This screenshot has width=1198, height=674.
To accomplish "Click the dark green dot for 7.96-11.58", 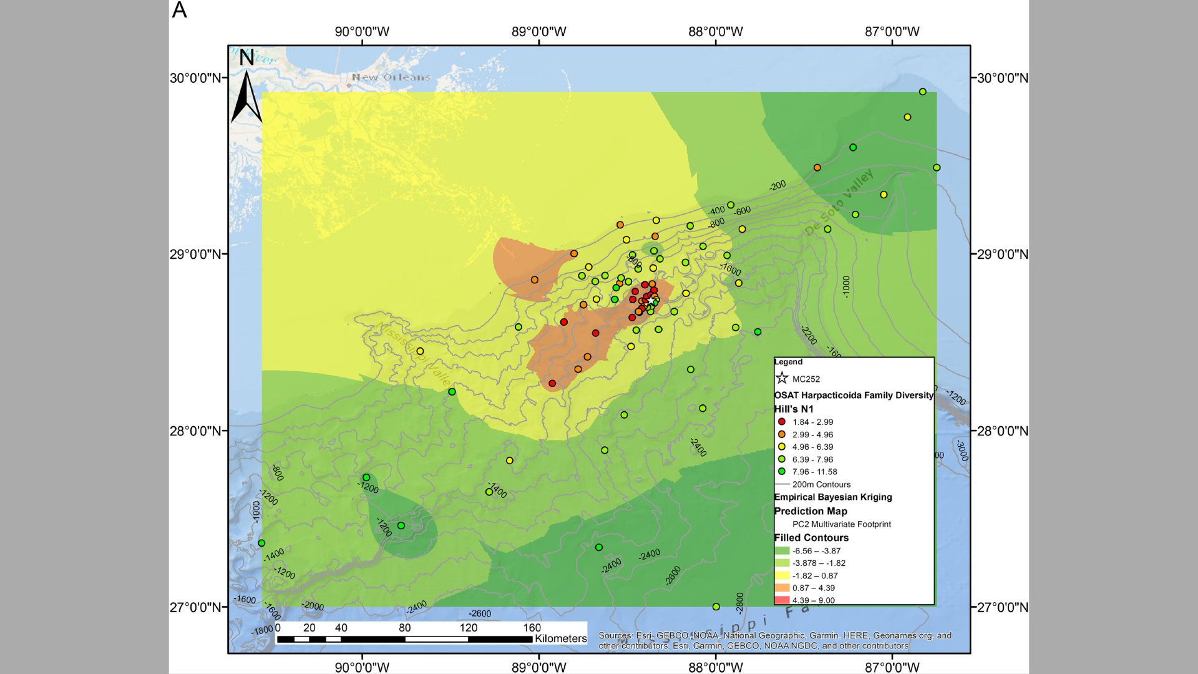I will (782, 472).
